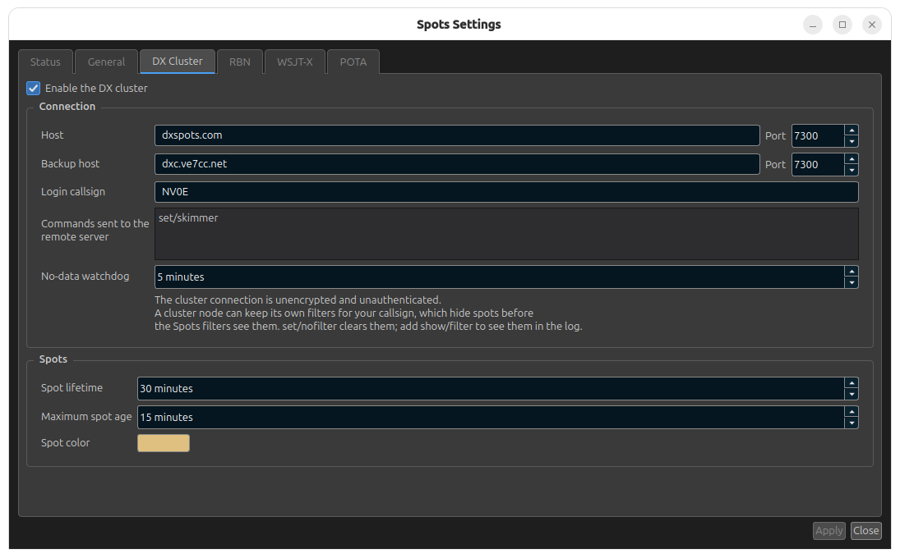900x558 pixels.
Task: Decrease the Backup host port value
Action: click(x=852, y=170)
